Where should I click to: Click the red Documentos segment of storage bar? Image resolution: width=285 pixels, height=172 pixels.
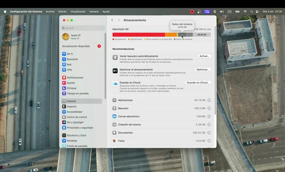[x=138, y=35]
